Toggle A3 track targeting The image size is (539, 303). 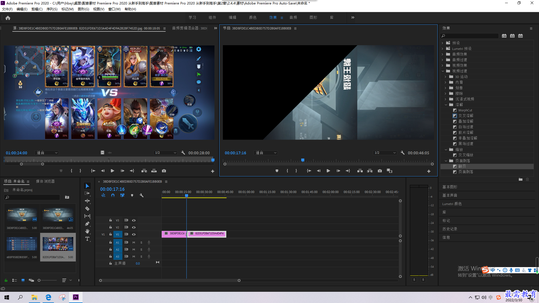pyautogui.click(x=118, y=256)
